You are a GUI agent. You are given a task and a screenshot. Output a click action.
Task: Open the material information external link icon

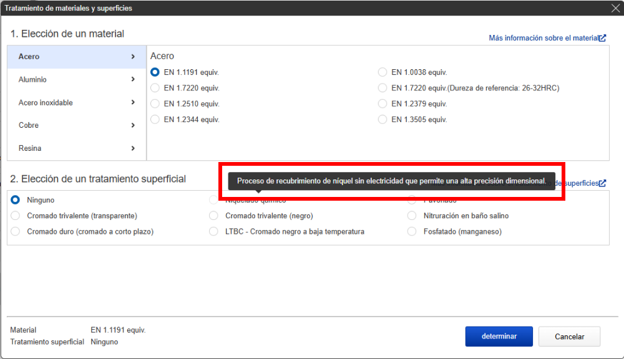(602, 38)
